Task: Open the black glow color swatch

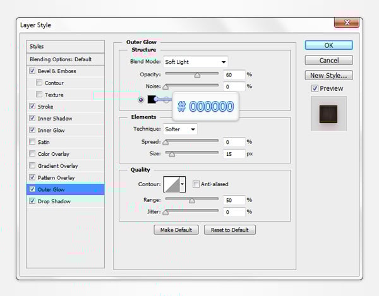Action: coord(152,99)
